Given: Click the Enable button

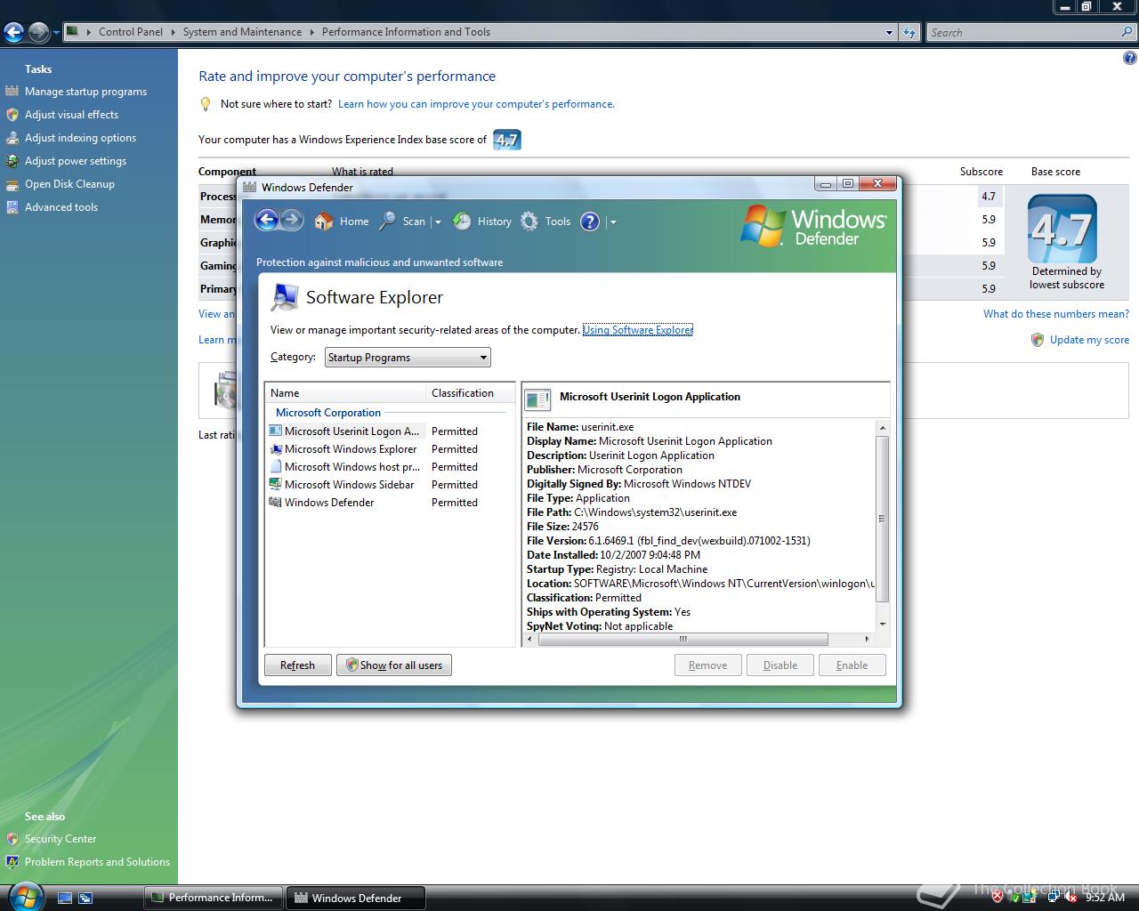Looking at the screenshot, I should point(852,665).
